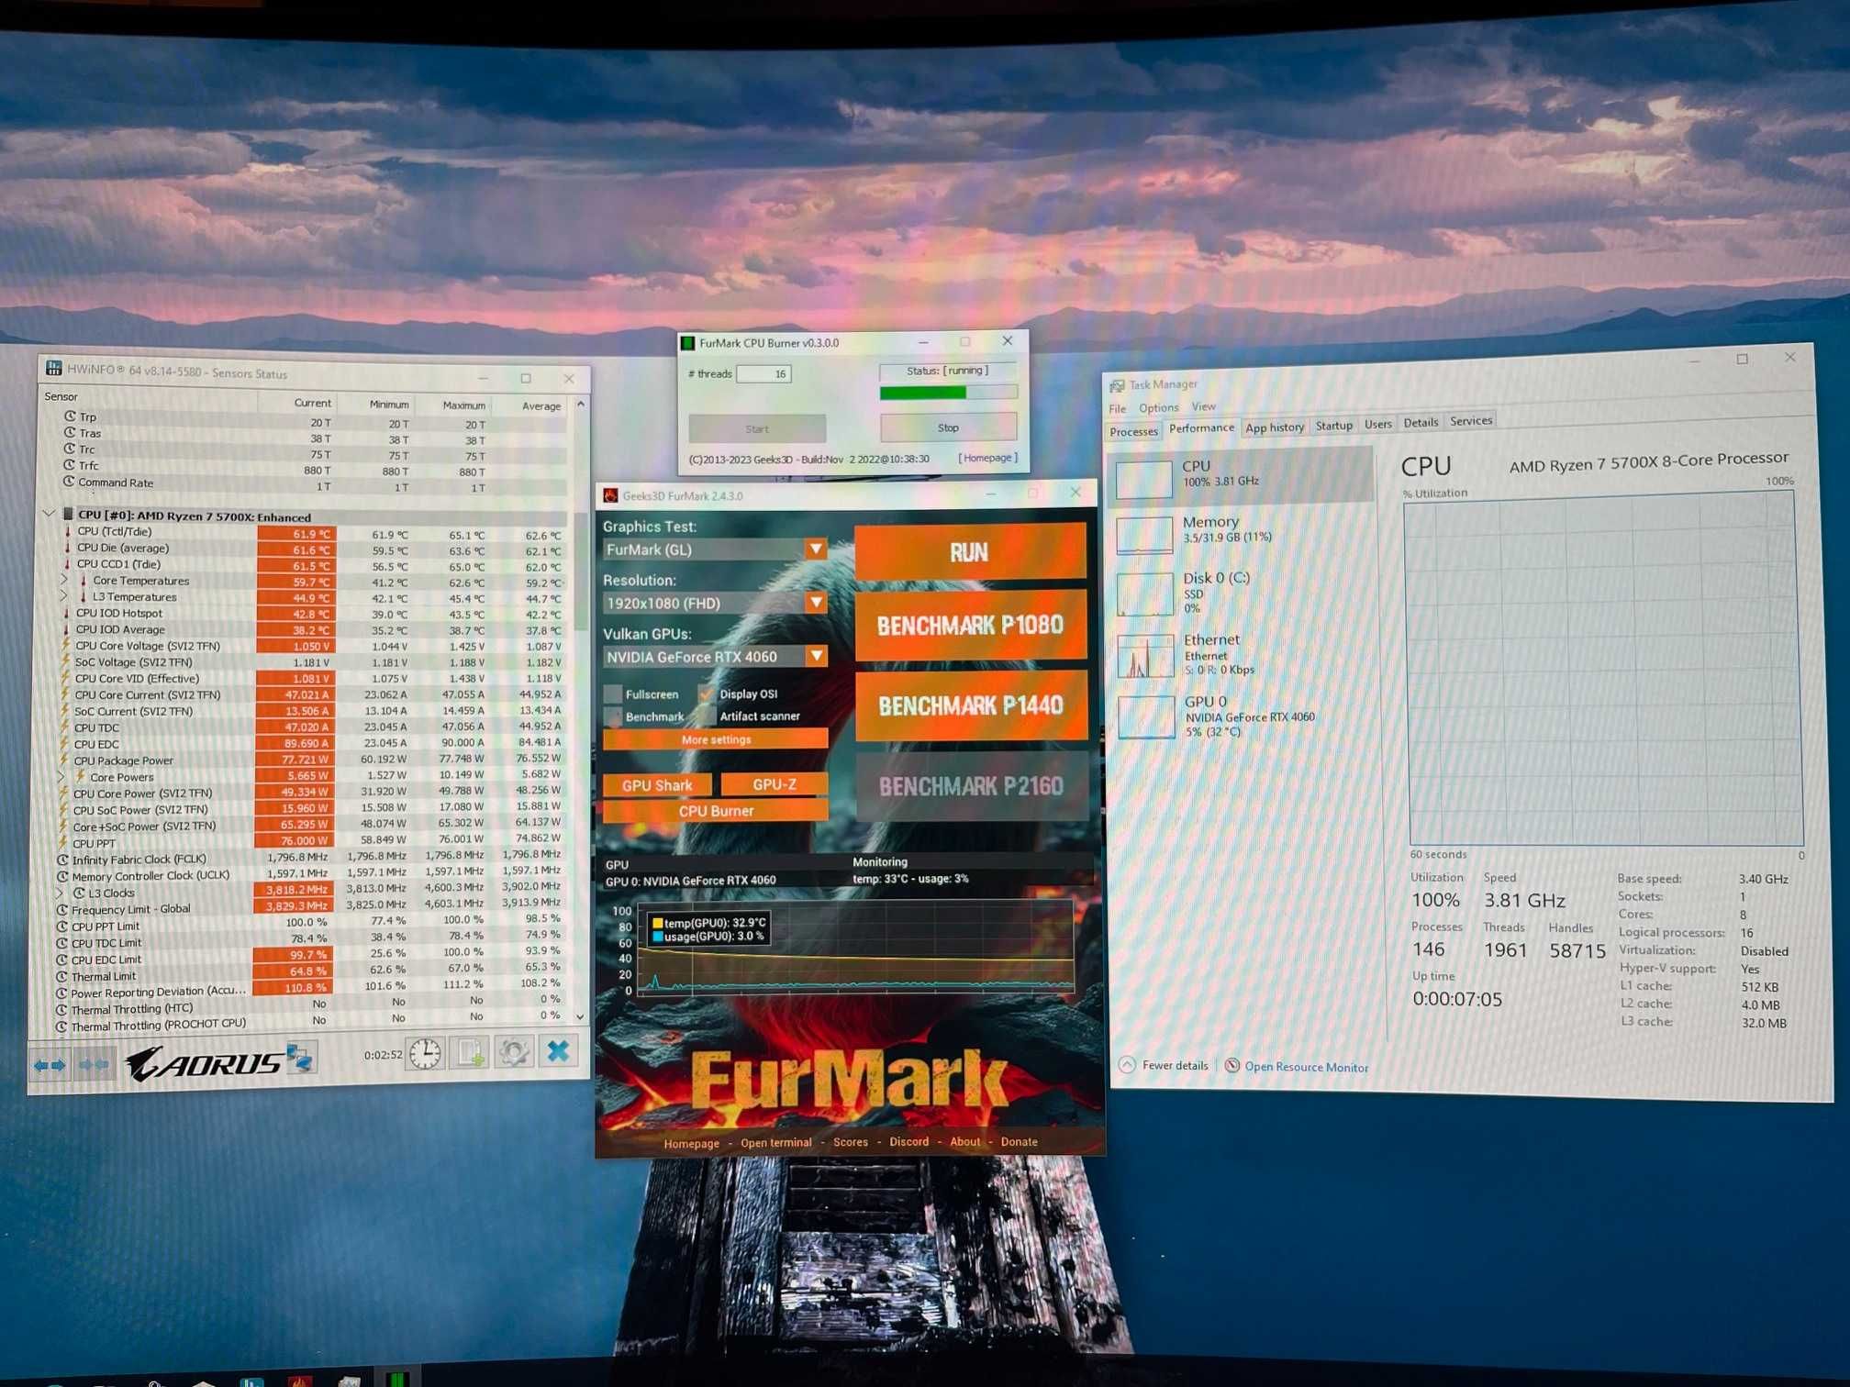Enable Benchmark checkbox in FurMark

click(613, 716)
